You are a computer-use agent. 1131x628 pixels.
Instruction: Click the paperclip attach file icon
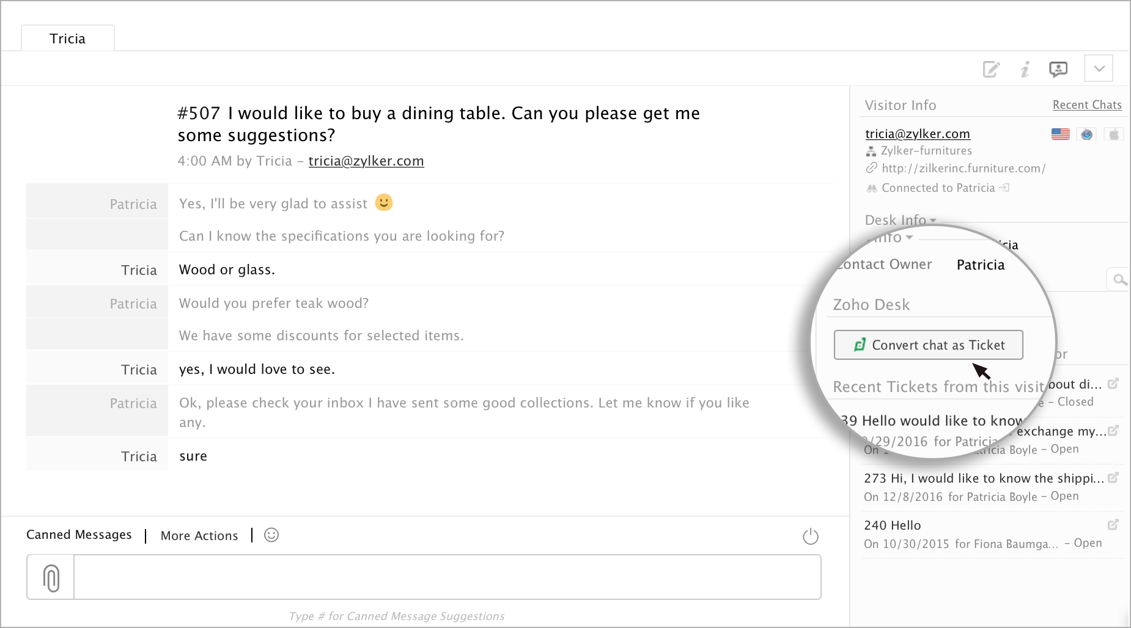pyautogui.click(x=51, y=577)
